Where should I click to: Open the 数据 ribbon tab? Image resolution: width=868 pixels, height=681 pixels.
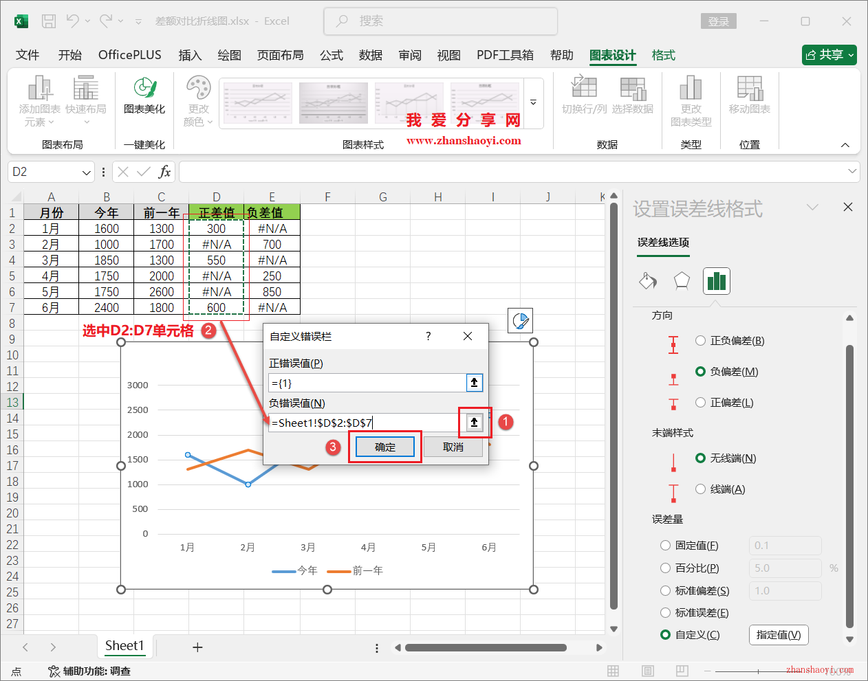(x=371, y=55)
